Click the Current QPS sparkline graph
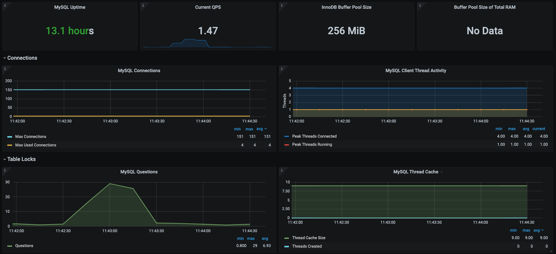 coord(208,43)
